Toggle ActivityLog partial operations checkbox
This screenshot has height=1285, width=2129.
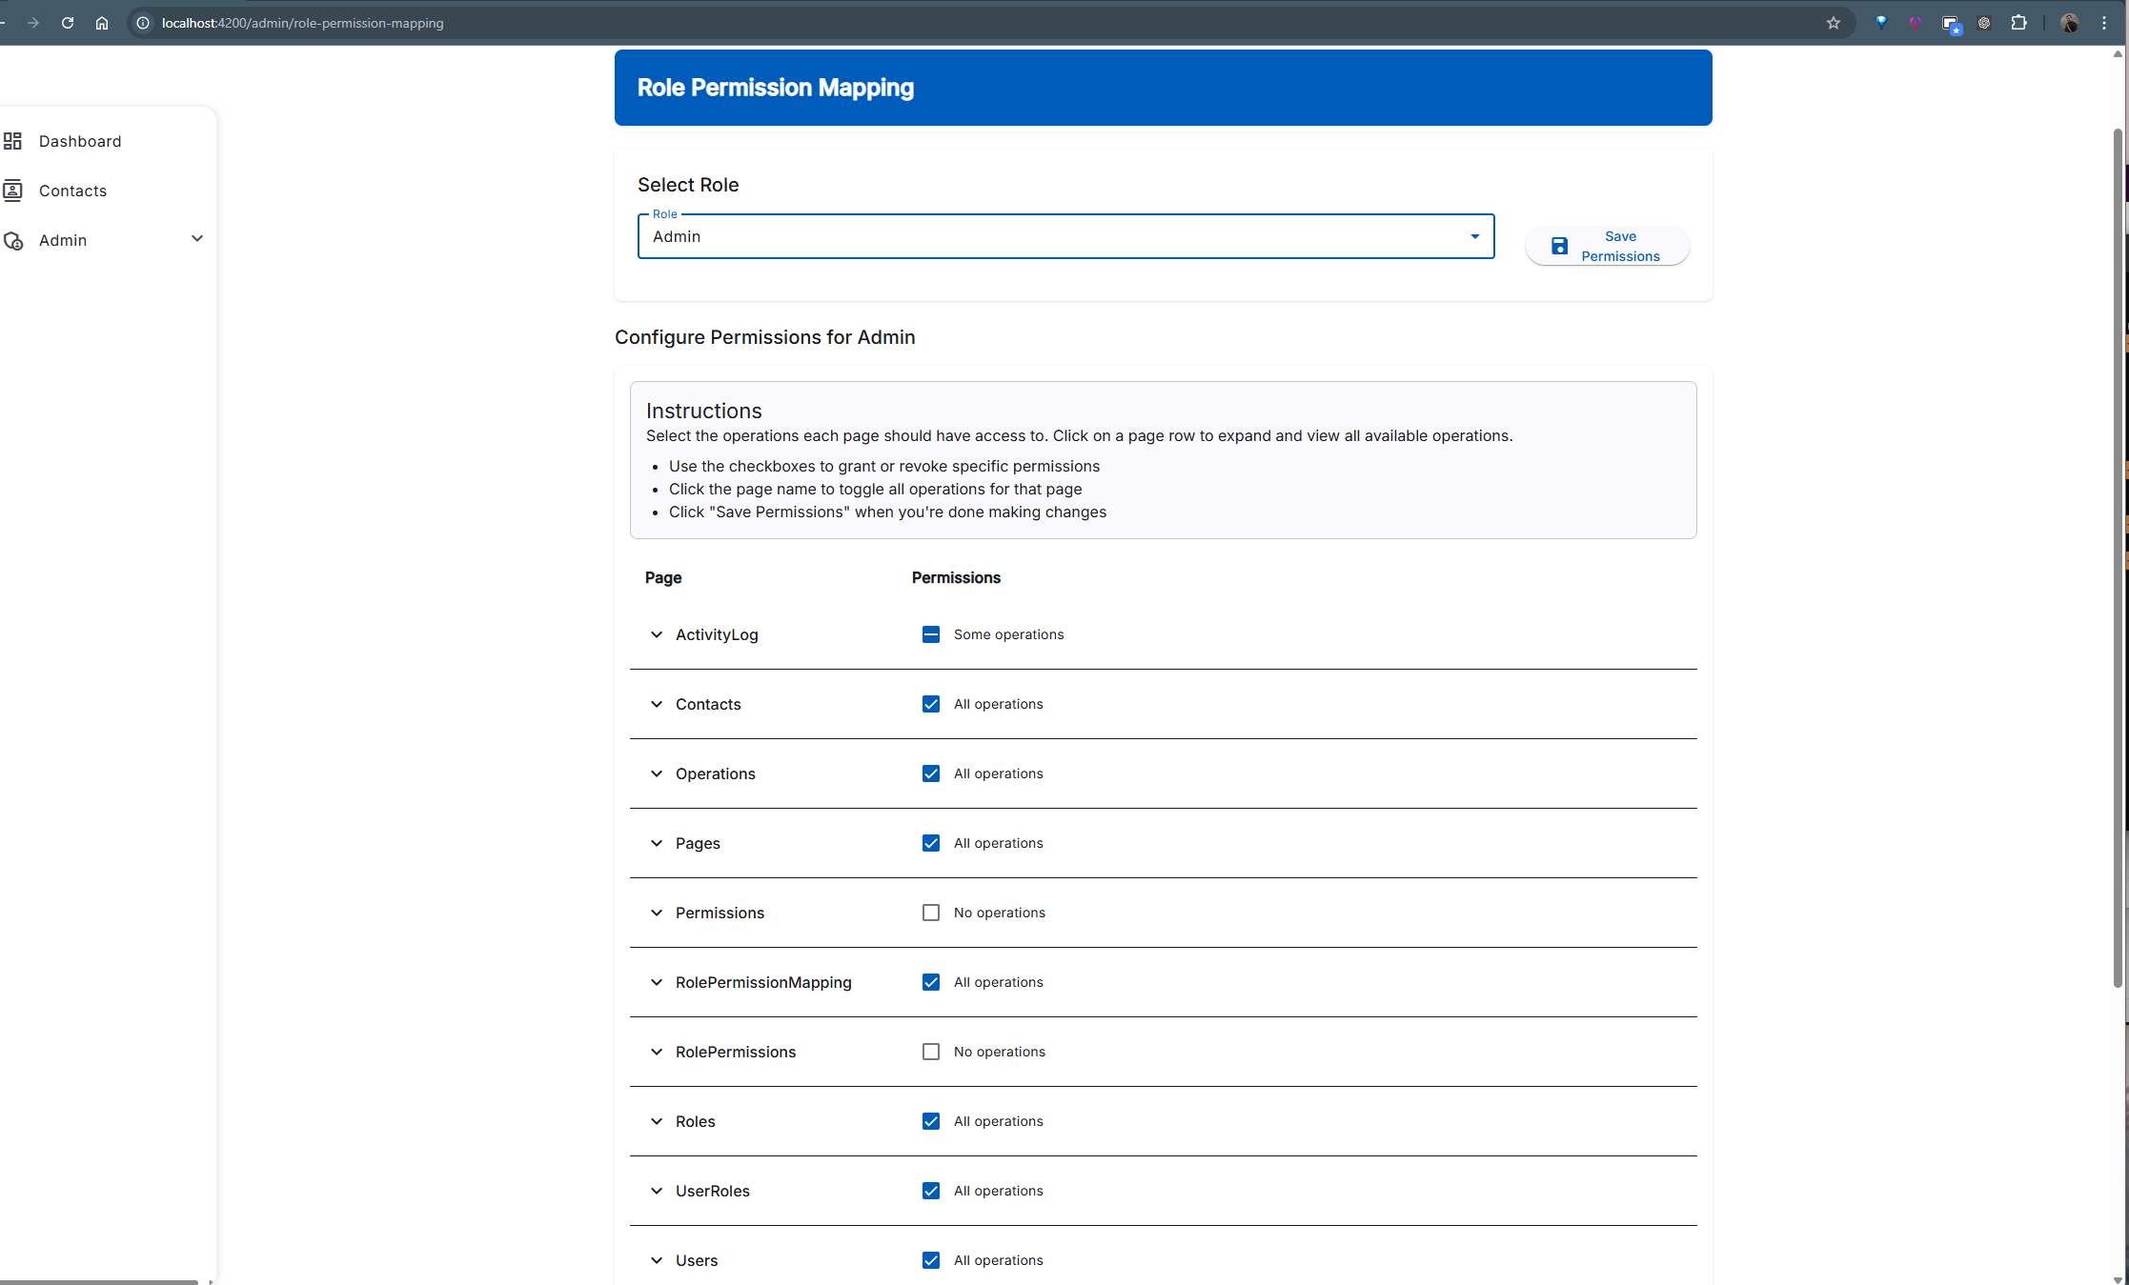[x=931, y=634]
